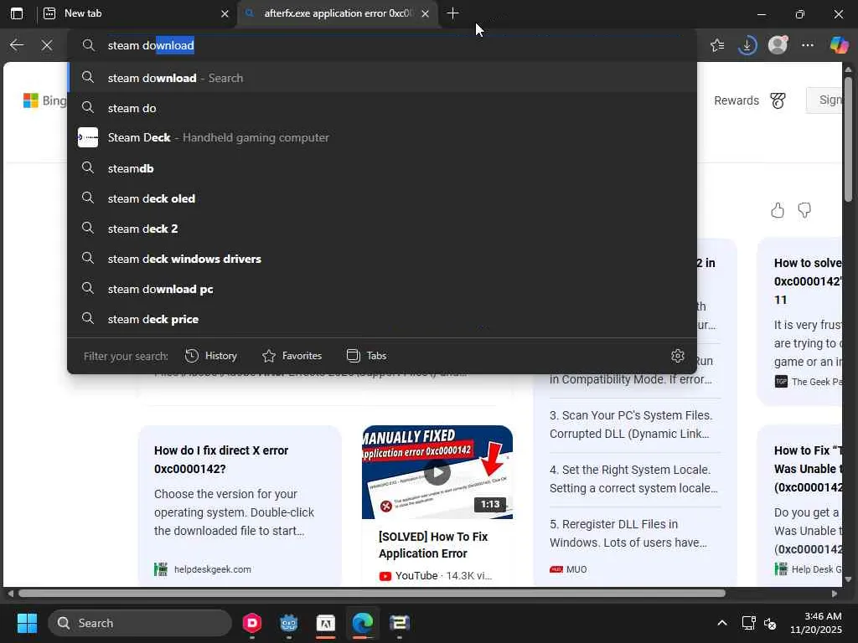Open the network status tray icon
The image size is (858, 643).
tap(748, 623)
